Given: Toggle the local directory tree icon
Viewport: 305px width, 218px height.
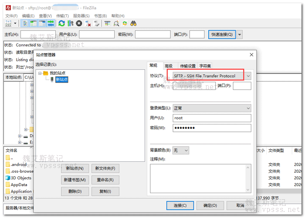Looking at the screenshot, I should (34, 23).
